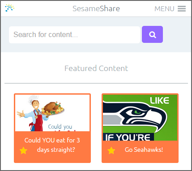Open the hamburger menu icon
This screenshot has width=192, height=171.
tap(182, 8)
